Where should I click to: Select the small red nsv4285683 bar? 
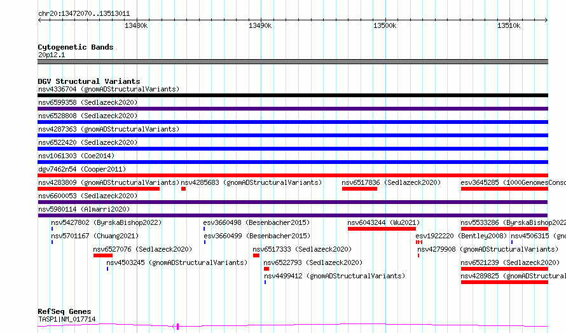click(183, 189)
